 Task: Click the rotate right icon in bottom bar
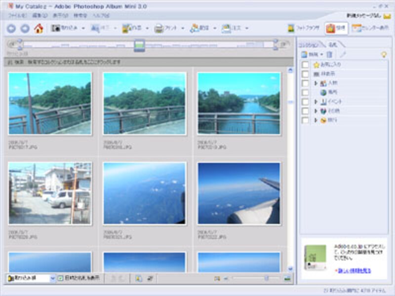pos(121,278)
